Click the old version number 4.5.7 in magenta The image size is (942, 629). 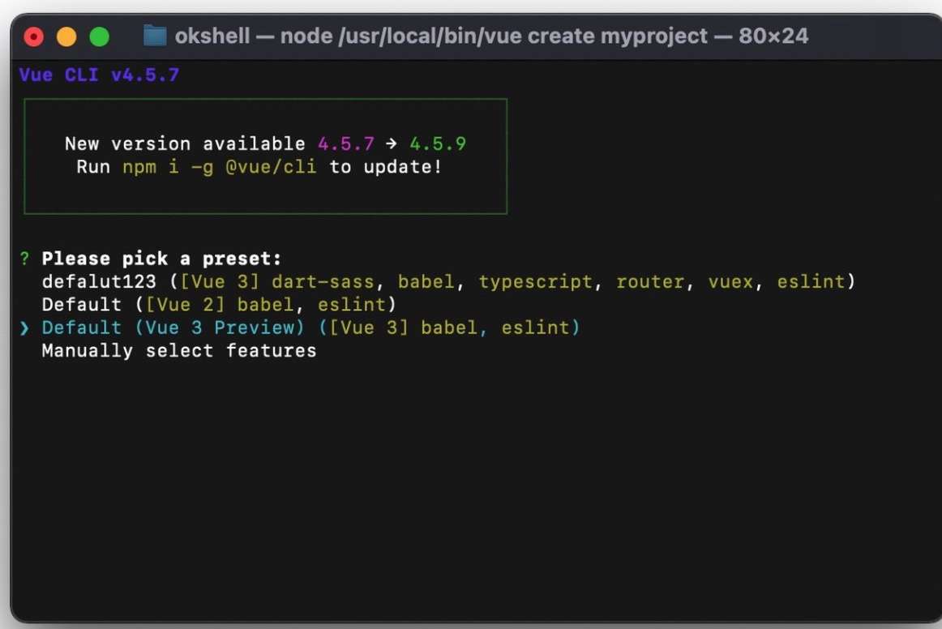click(x=346, y=144)
